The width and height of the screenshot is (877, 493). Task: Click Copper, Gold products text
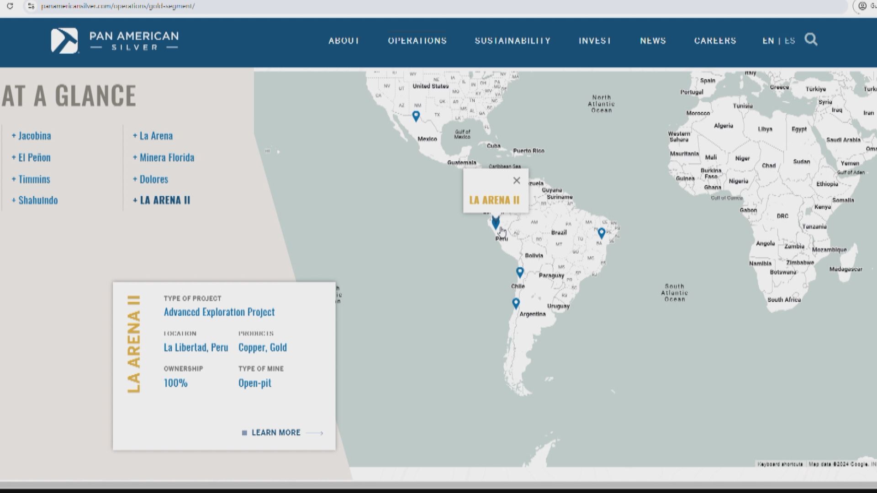[263, 347]
